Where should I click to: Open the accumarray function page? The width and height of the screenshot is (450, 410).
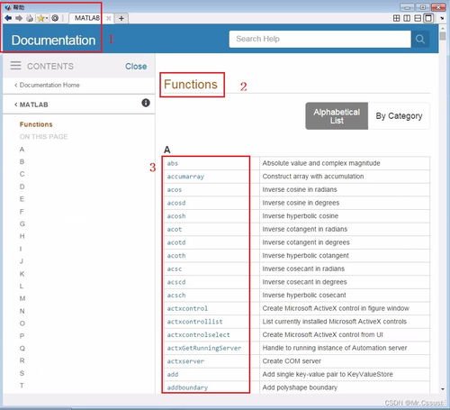185,177
